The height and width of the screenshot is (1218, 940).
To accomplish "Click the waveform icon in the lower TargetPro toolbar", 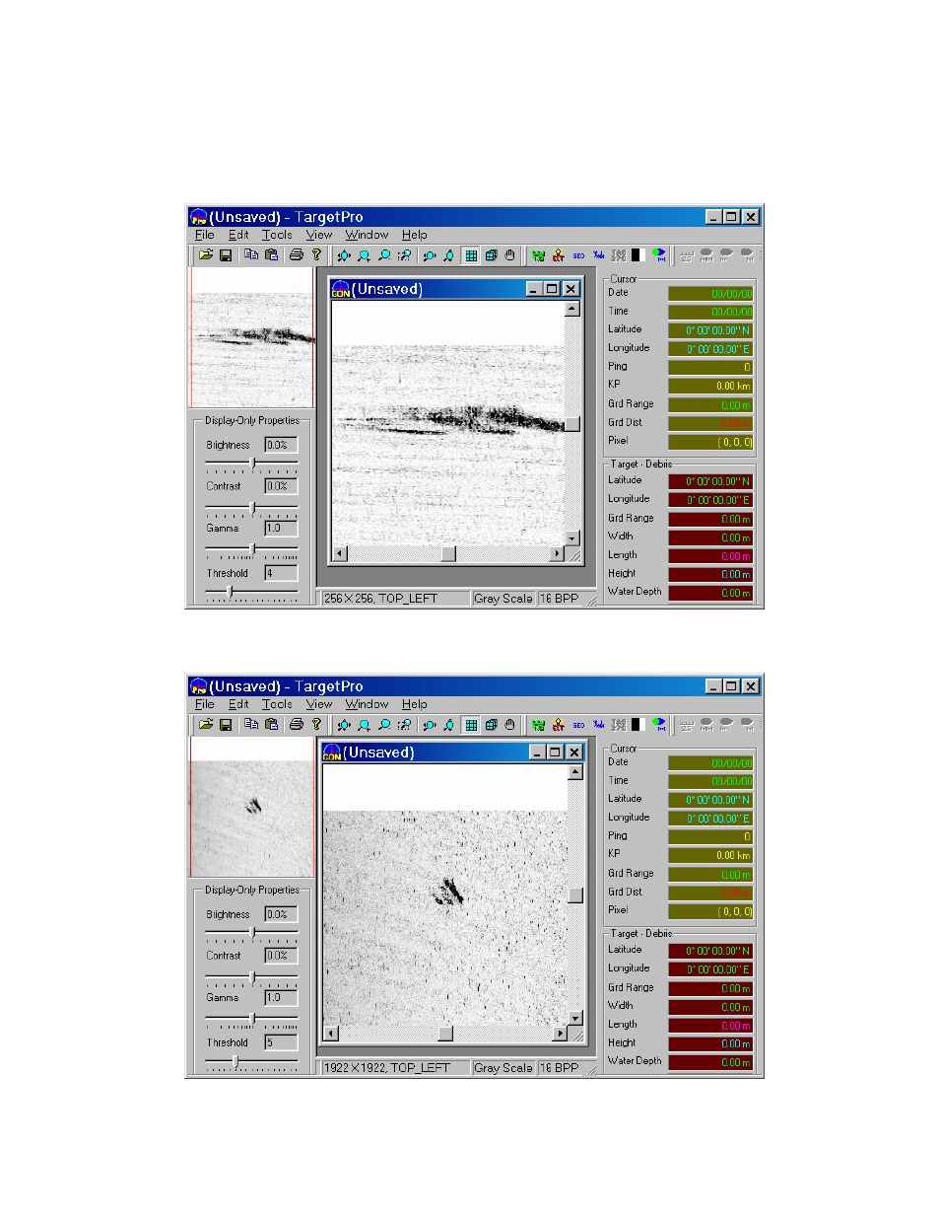I will (598, 725).
